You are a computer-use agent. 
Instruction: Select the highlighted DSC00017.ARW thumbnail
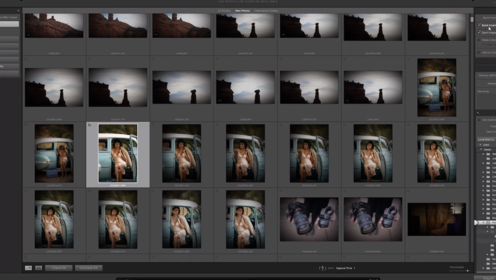click(118, 153)
